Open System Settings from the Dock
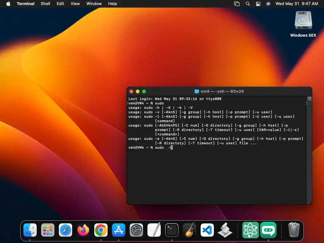Screen dimensions: 324x243 click(136, 230)
